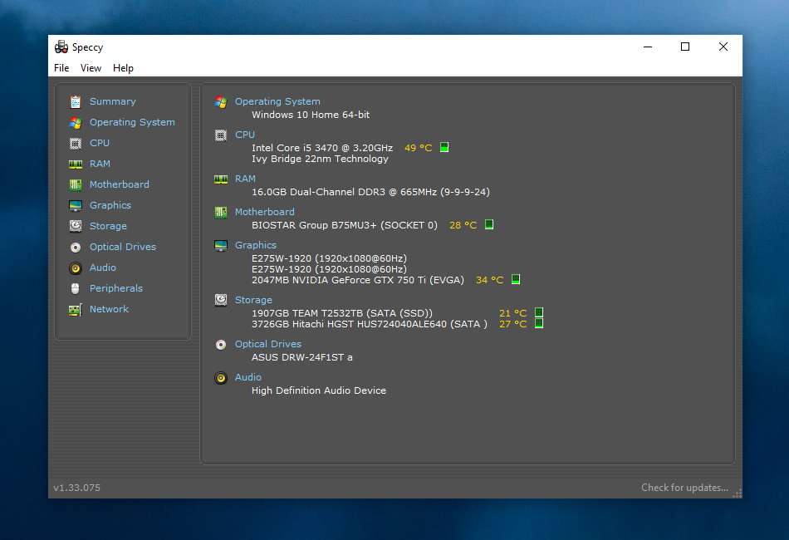Click the RAM stick icon in sidebar

[x=76, y=164]
